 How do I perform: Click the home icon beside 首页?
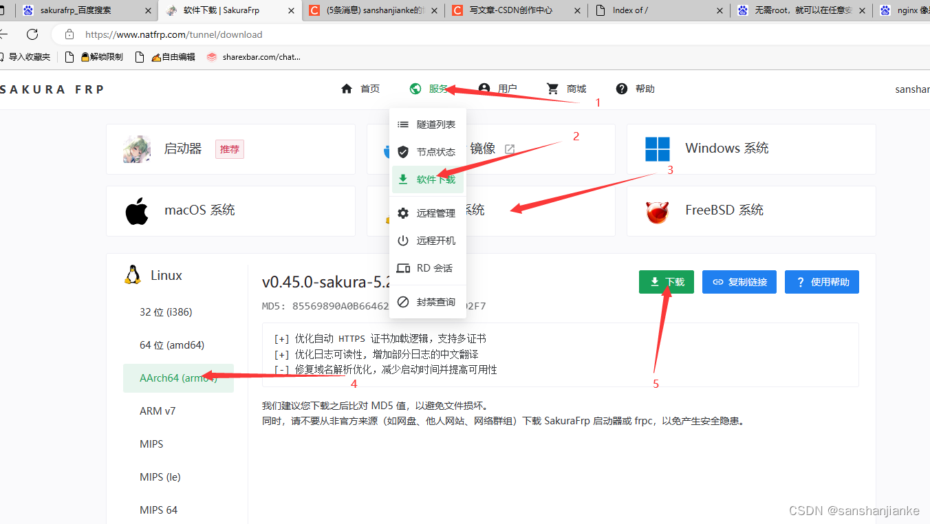click(347, 89)
